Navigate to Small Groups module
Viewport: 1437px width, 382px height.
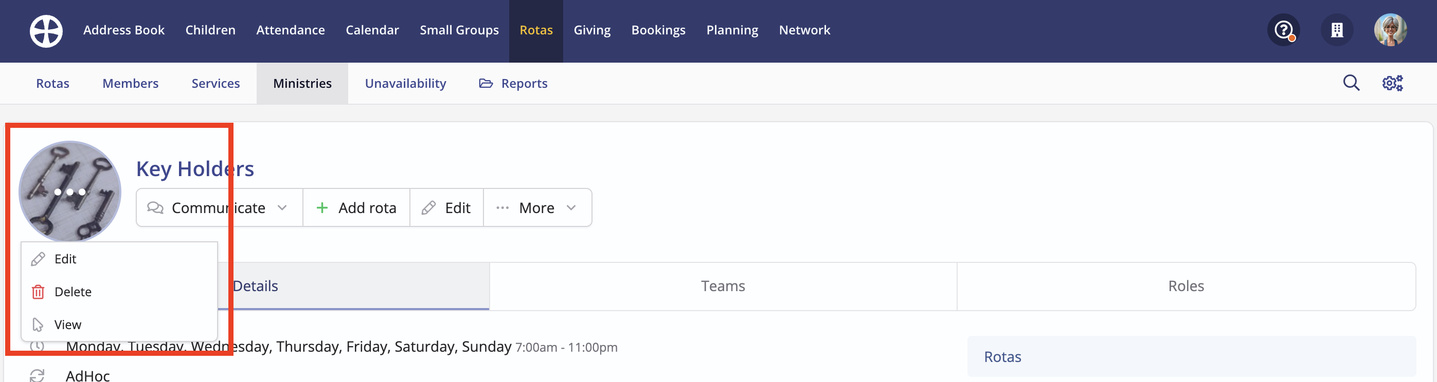pyautogui.click(x=459, y=30)
